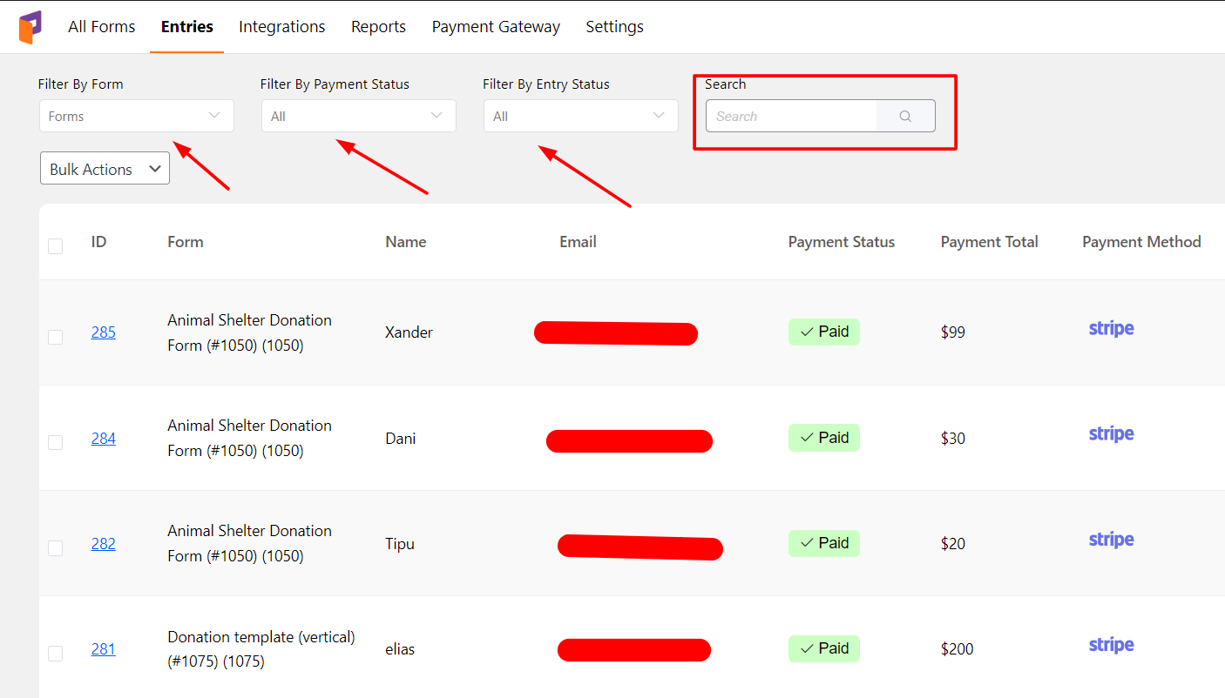1225x698 pixels.
Task: Click the Stripe payment icon for Dani's entry
Action: point(1111,433)
